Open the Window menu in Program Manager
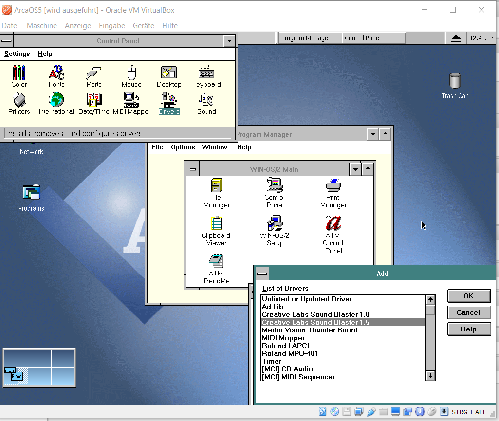Viewport: 499px width, 421px height. click(x=215, y=147)
